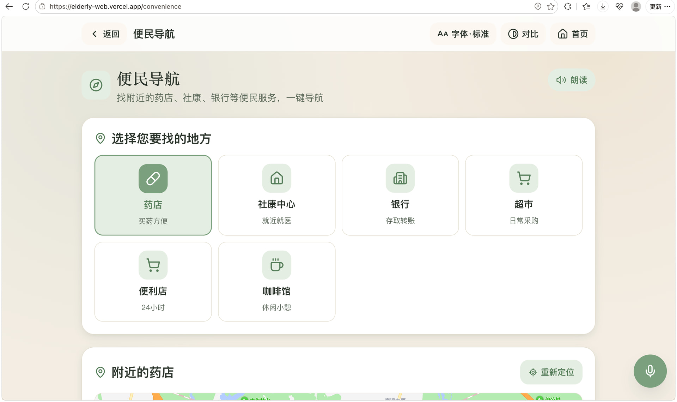Open the browser performance heart icon
677x402 pixels.
coord(619,6)
